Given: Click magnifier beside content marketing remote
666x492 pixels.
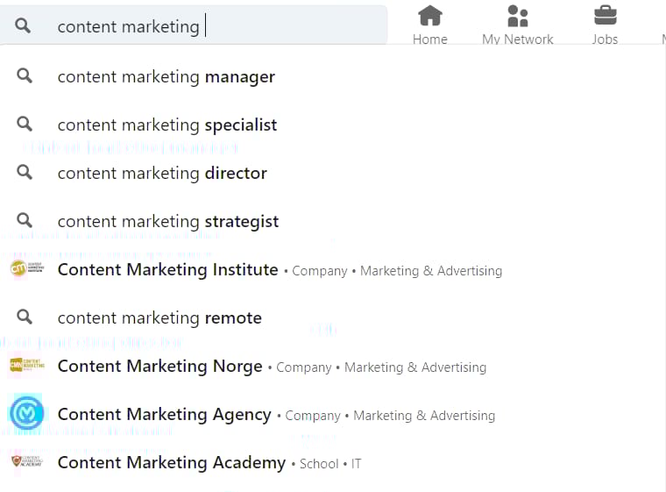Looking at the screenshot, I should point(25,317).
